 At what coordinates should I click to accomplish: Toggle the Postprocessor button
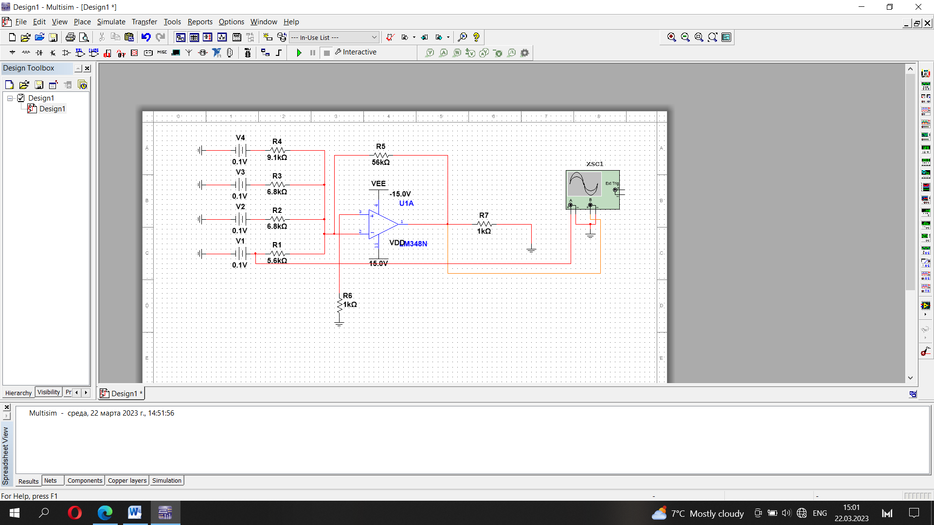[x=237, y=37]
